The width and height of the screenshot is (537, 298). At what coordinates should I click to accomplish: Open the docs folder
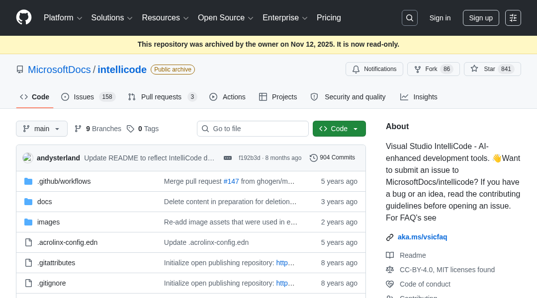point(45,202)
